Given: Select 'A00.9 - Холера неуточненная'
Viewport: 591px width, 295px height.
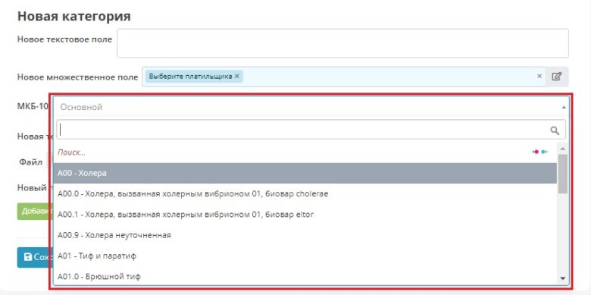Looking at the screenshot, I should (305, 235).
